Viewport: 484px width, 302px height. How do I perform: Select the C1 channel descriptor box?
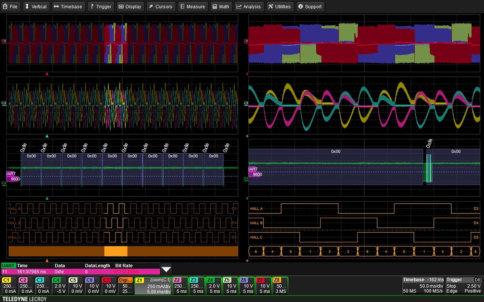coord(9,285)
